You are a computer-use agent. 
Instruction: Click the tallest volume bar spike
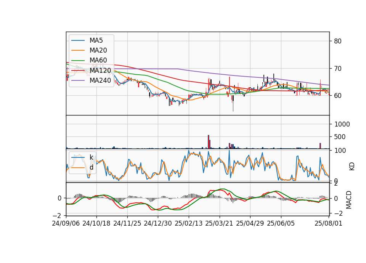click(x=209, y=142)
